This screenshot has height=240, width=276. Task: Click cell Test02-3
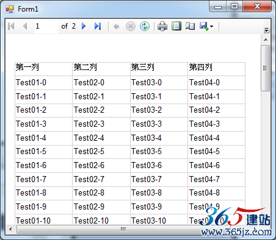(x=101, y=124)
